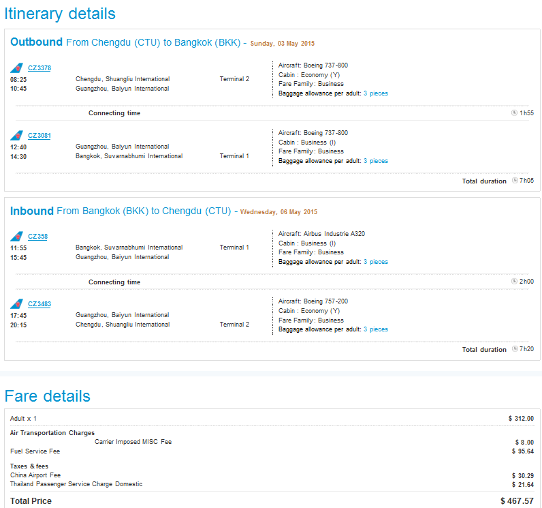Click the airline logo beside flight CZ3378
The width and height of the screenshot is (542, 508).
pyautogui.click(x=16, y=68)
